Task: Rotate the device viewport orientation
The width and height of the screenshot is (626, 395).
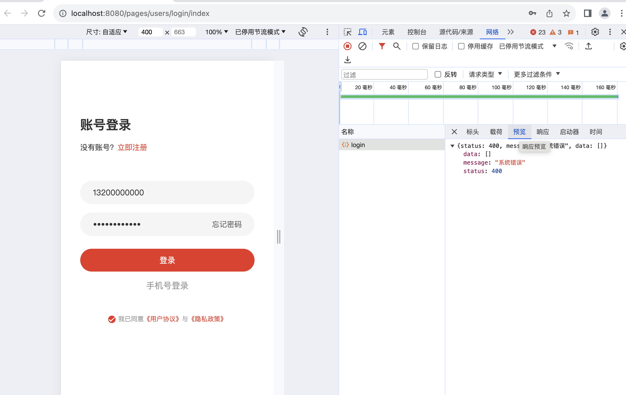Action: click(x=303, y=32)
